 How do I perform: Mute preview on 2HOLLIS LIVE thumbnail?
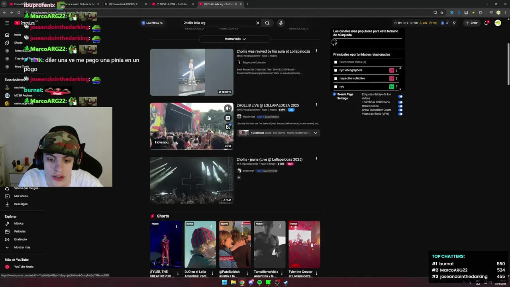[x=228, y=108]
